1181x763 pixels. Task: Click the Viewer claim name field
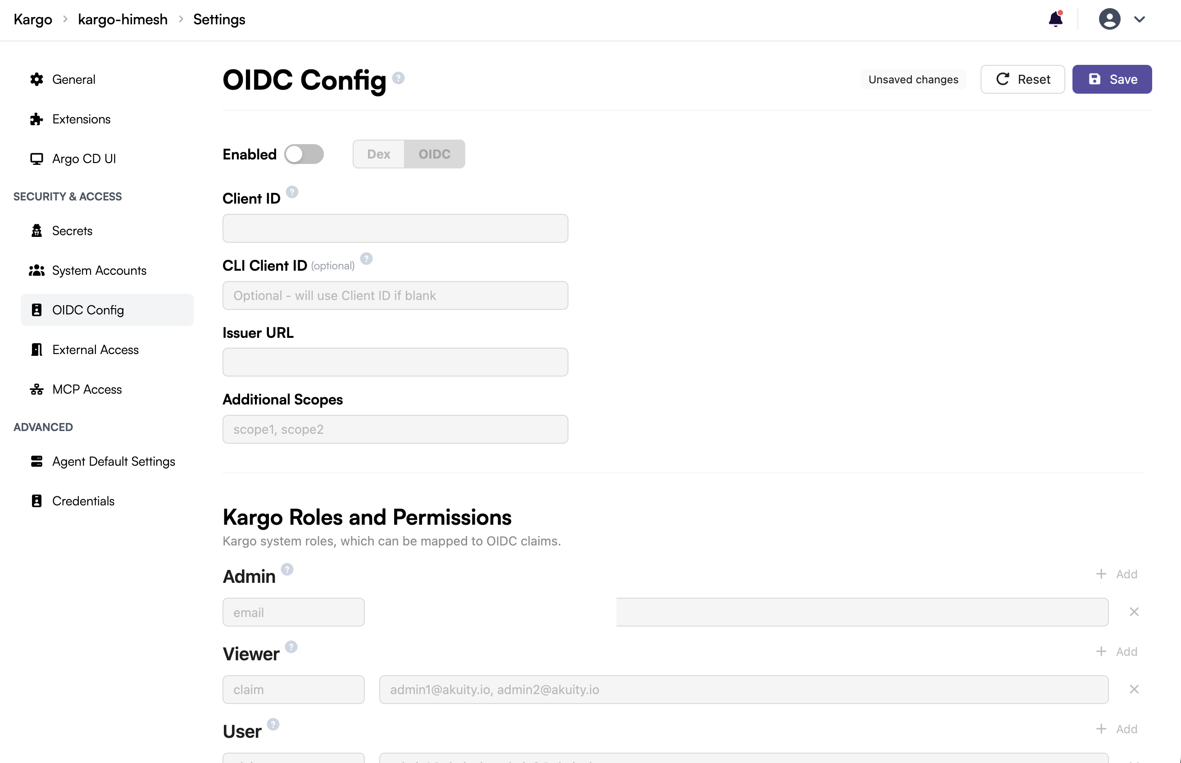[x=294, y=690]
